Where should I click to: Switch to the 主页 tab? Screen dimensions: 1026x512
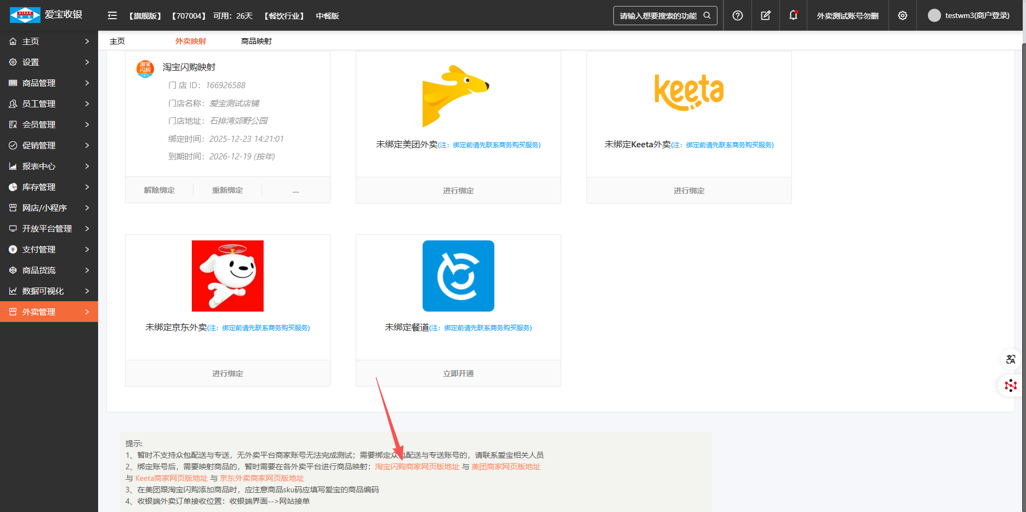117,41
